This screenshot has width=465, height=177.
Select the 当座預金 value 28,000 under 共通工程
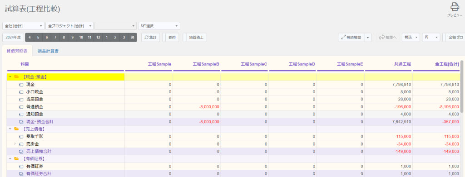405,99
